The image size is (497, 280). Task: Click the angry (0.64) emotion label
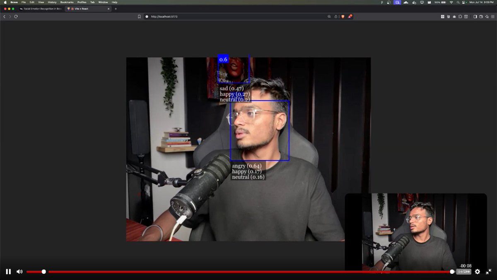[246, 166]
